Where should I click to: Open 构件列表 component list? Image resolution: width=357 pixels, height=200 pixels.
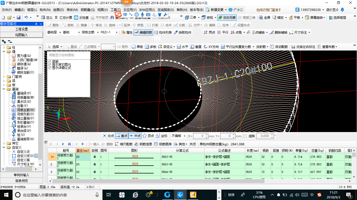(163, 32)
